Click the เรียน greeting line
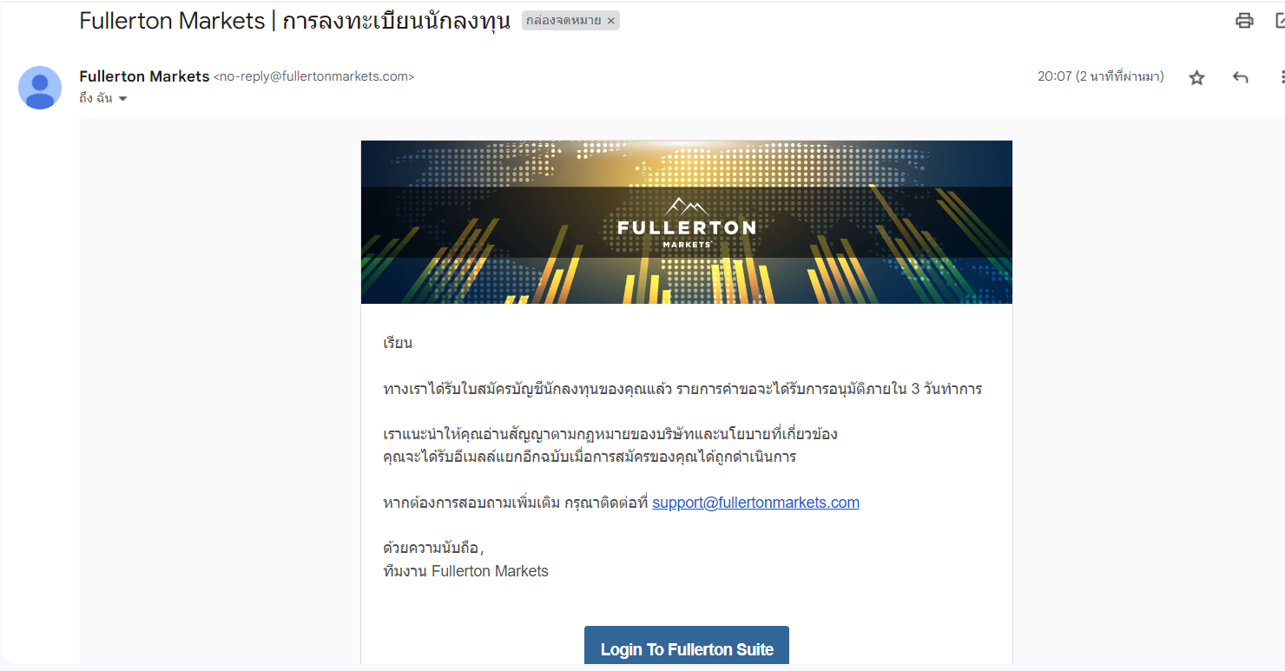The height and width of the screenshot is (671, 1285). coord(398,343)
